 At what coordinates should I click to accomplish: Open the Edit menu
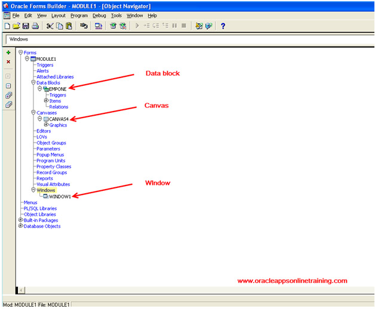click(28, 16)
